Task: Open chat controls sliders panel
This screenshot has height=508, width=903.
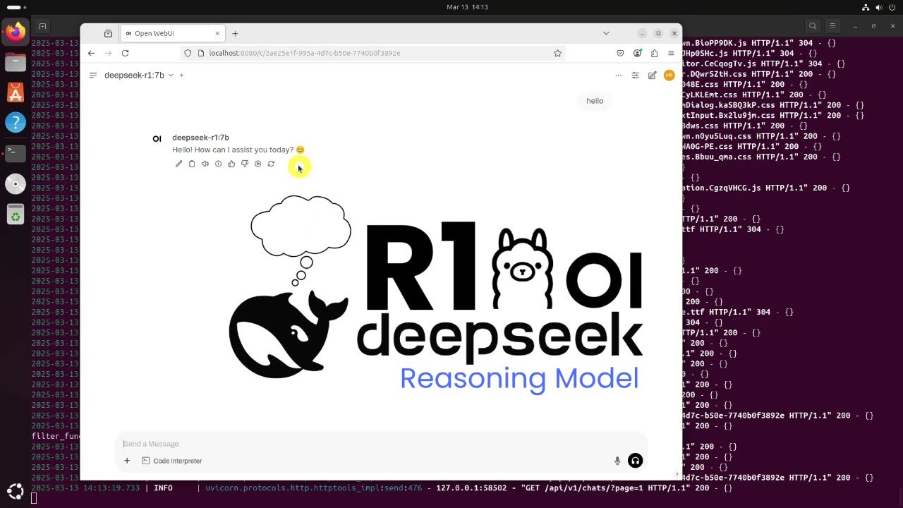Action: tap(635, 75)
